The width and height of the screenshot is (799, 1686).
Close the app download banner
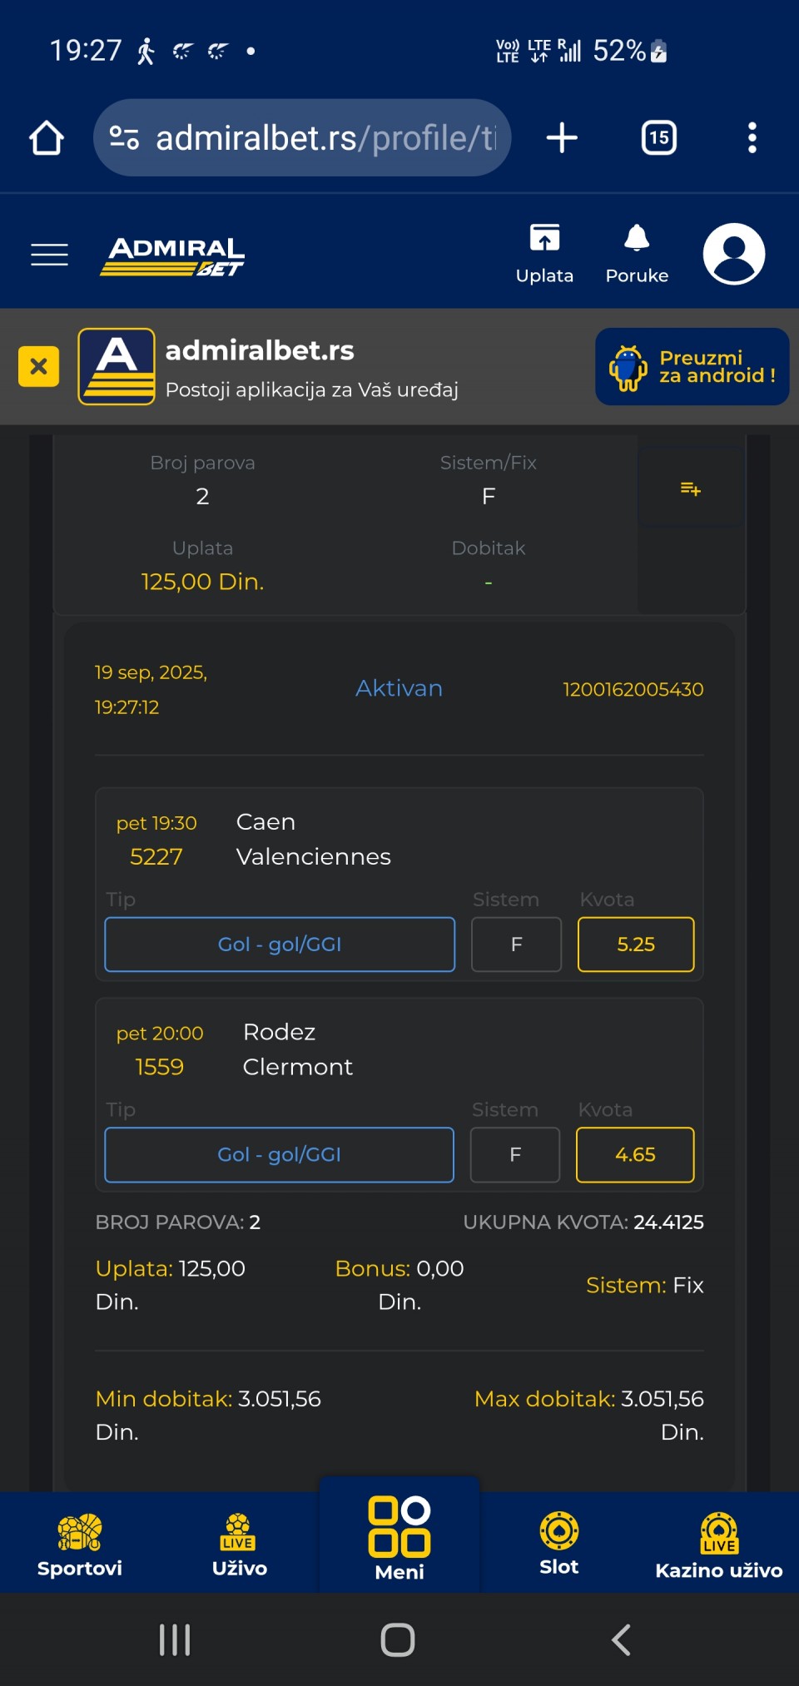point(38,366)
